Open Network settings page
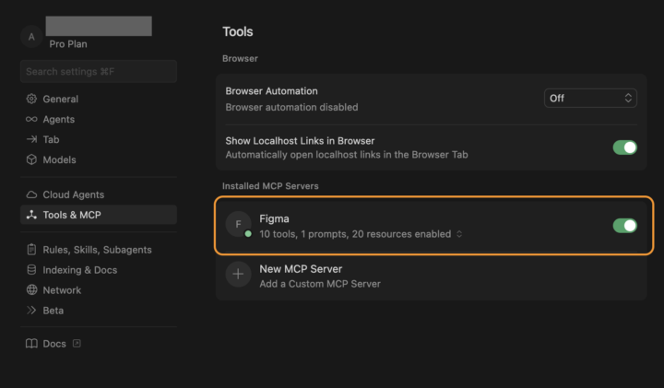 [99, 289]
